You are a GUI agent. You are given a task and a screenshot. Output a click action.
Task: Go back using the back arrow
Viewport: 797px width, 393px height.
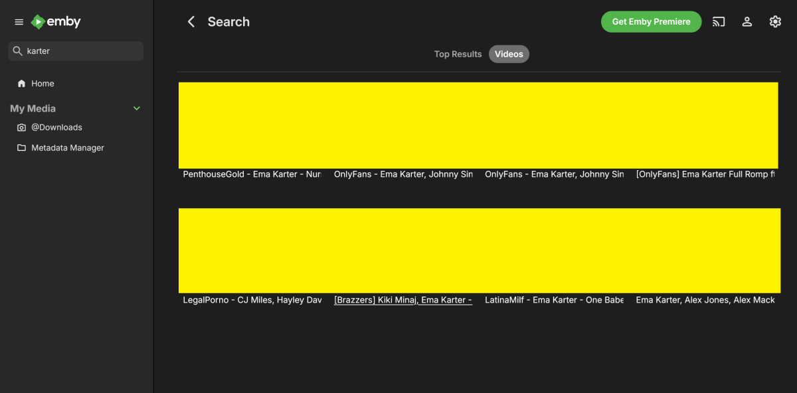coord(191,21)
